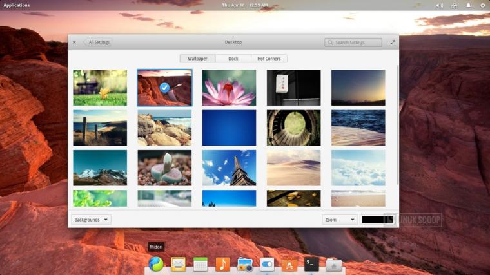The height and width of the screenshot is (275, 490).
Task: Click the wallpaper list vertical scrollbar
Action: pos(398,125)
